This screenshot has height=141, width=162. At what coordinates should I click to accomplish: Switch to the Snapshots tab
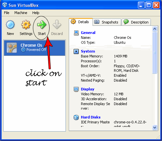click(x=107, y=22)
